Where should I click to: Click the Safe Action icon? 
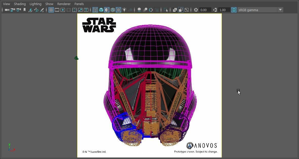(x=80, y=10)
